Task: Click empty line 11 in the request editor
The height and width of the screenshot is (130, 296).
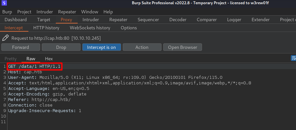Action: point(151,122)
